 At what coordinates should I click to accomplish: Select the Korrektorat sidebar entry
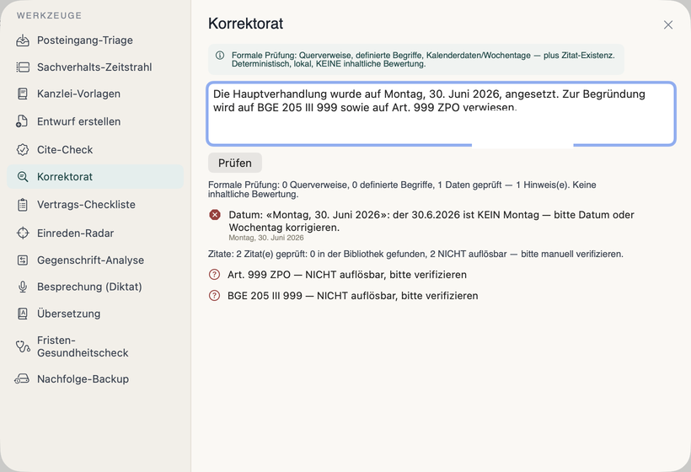(95, 177)
